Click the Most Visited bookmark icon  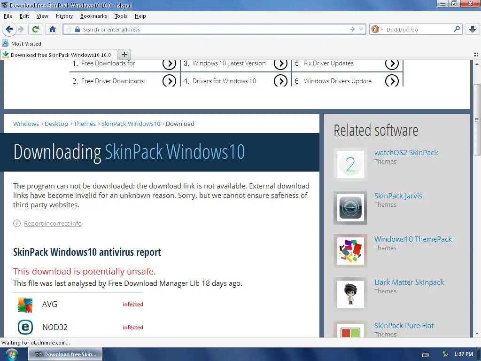point(5,43)
